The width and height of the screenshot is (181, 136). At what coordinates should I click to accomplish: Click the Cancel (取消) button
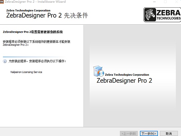coord(169,133)
